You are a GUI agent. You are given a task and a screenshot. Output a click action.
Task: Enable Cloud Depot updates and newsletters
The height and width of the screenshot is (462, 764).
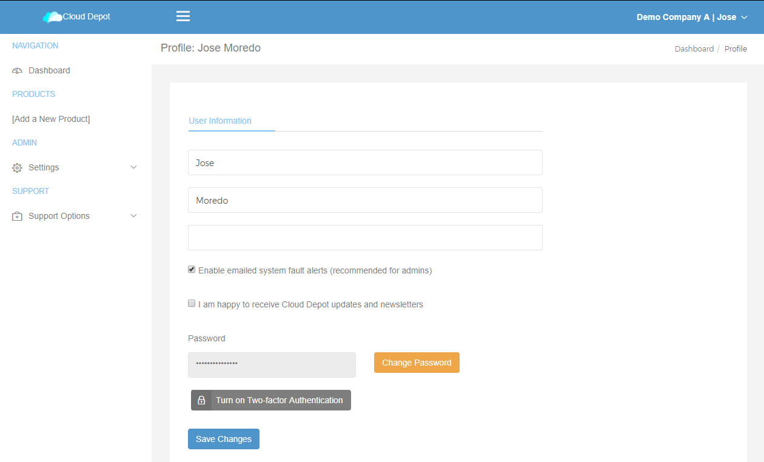point(191,303)
